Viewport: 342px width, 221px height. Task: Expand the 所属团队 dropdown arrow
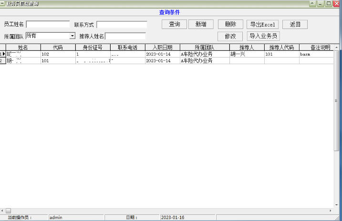tap(73, 36)
